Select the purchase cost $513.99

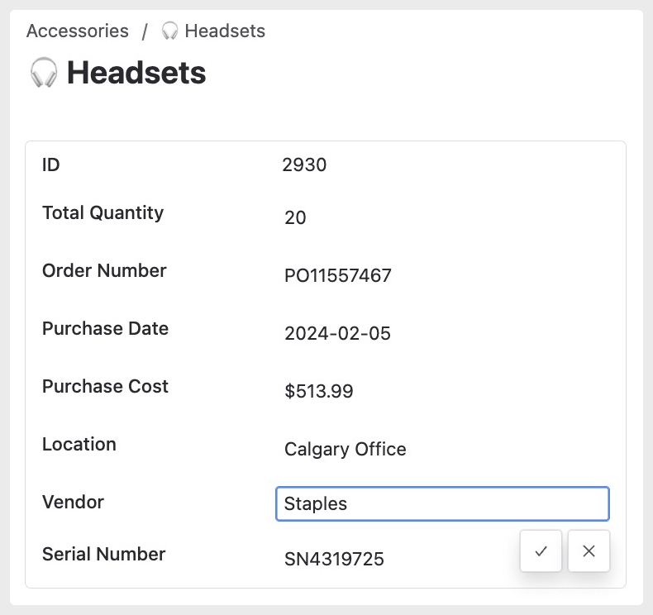pos(318,391)
